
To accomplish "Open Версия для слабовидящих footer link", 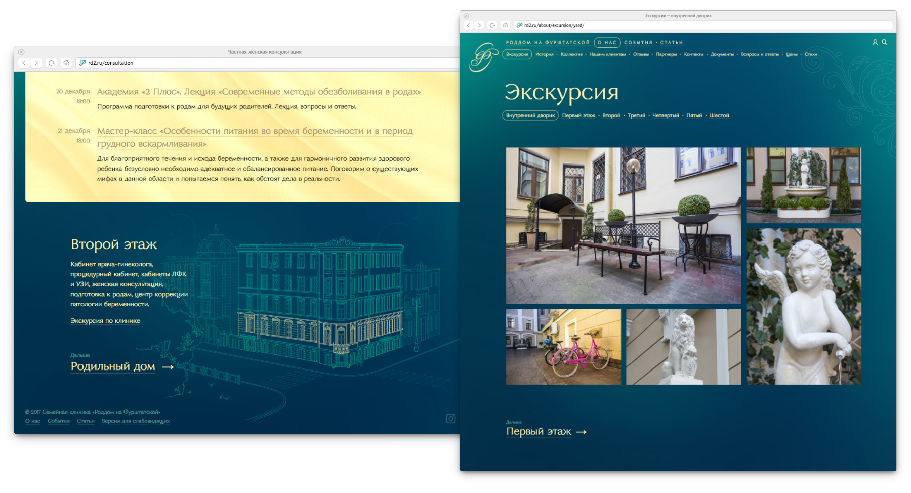I will coord(136,421).
